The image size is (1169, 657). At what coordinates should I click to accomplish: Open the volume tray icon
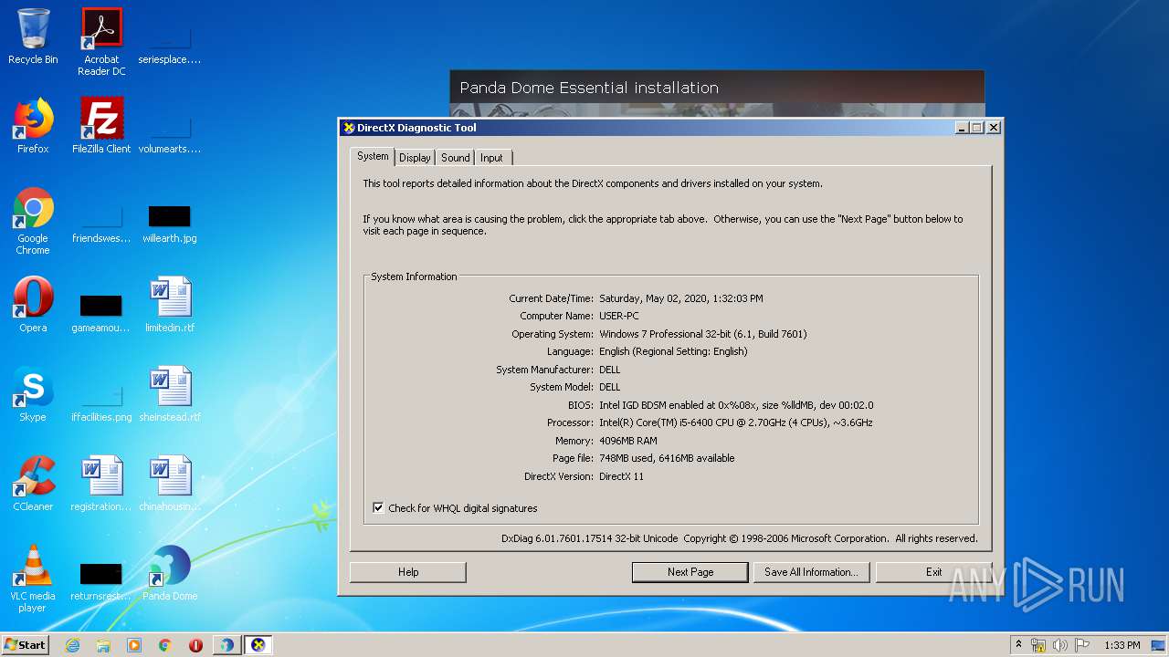[1060, 645]
